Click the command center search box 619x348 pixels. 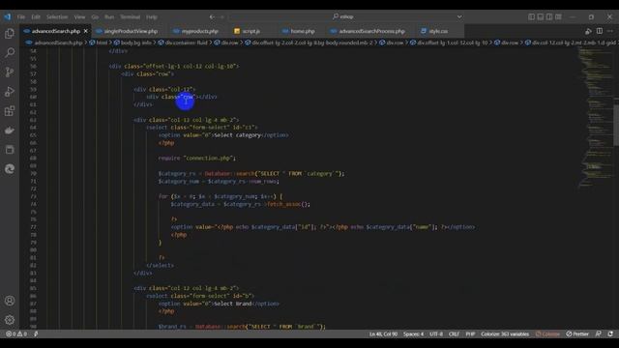coord(347,17)
